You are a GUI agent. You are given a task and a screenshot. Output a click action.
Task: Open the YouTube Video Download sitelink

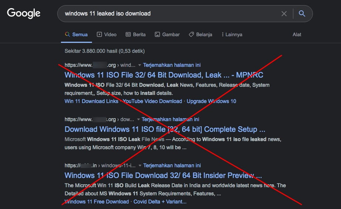[x=153, y=101]
